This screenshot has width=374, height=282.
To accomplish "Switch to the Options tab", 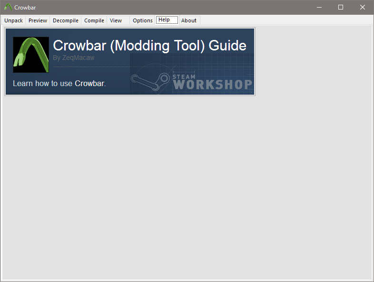I will coord(143,20).
